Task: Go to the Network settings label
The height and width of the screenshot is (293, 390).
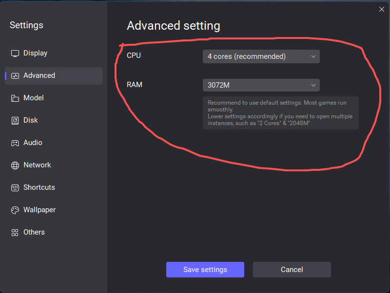Action: (37, 165)
